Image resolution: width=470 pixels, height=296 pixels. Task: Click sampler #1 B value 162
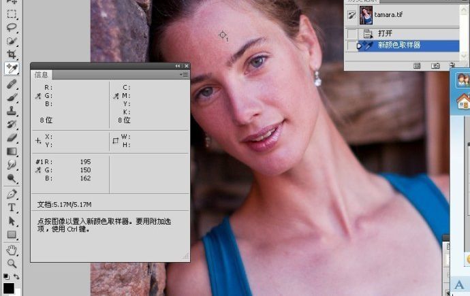tap(85, 178)
